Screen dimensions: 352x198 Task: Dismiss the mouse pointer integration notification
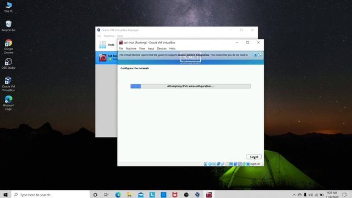[x=255, y=55]
